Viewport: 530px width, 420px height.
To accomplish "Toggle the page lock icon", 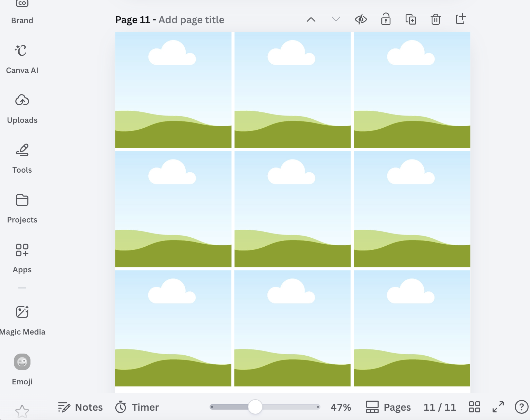I will 386,19.
